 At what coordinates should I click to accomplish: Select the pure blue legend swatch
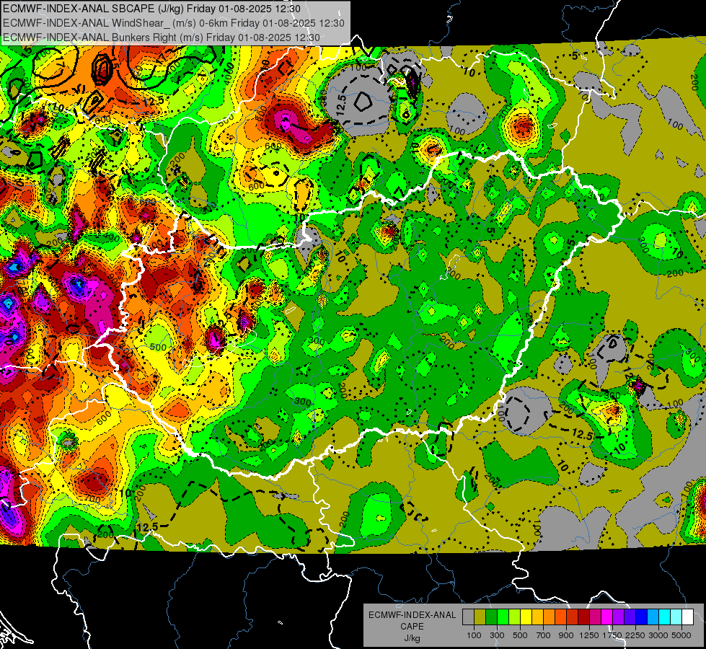[642, 617]
